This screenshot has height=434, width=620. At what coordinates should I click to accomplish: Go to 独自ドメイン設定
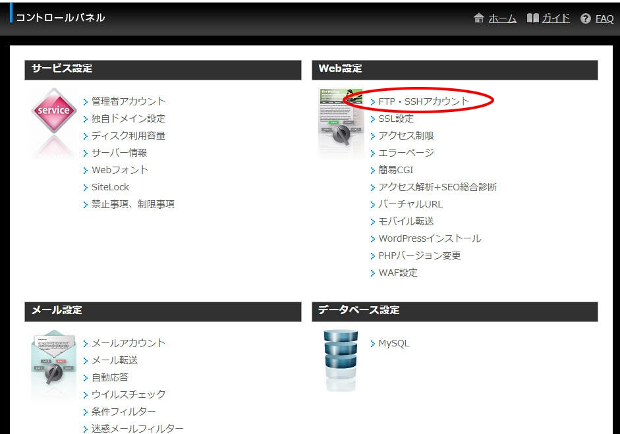coord(128,119)
